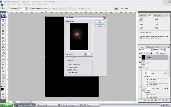Hide Layer 12 with its eye icon

(x=140, y=57)
